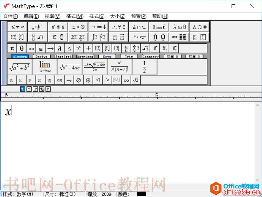Open the 预置(P) menu
262x197 pixels.
click(139, 16)
